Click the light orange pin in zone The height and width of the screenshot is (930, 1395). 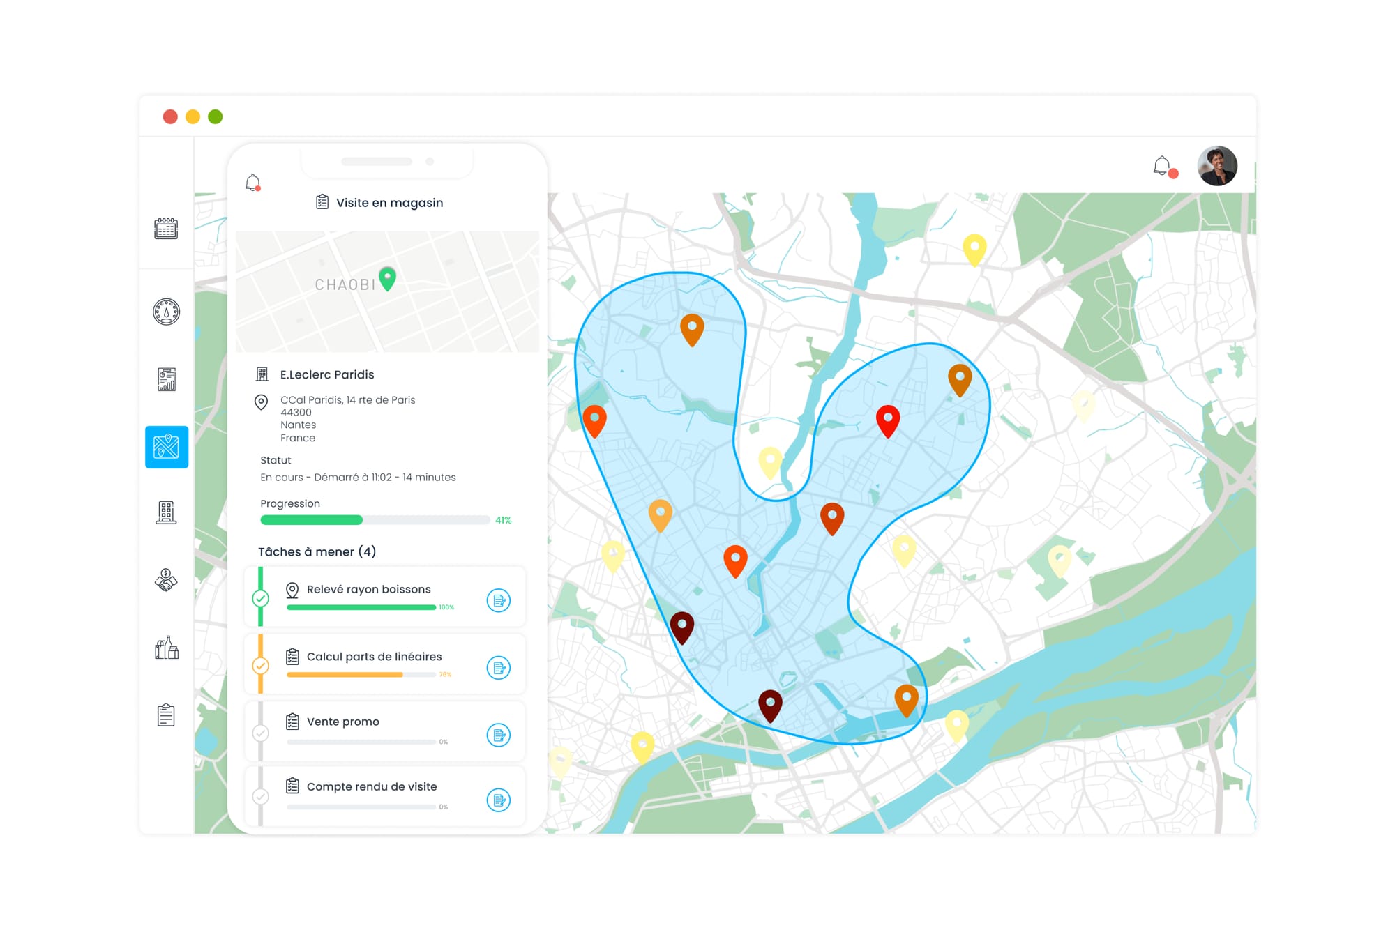(x=660, y=515)
